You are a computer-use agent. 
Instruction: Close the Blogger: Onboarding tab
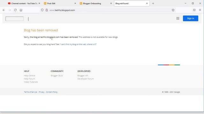[111, 3]
